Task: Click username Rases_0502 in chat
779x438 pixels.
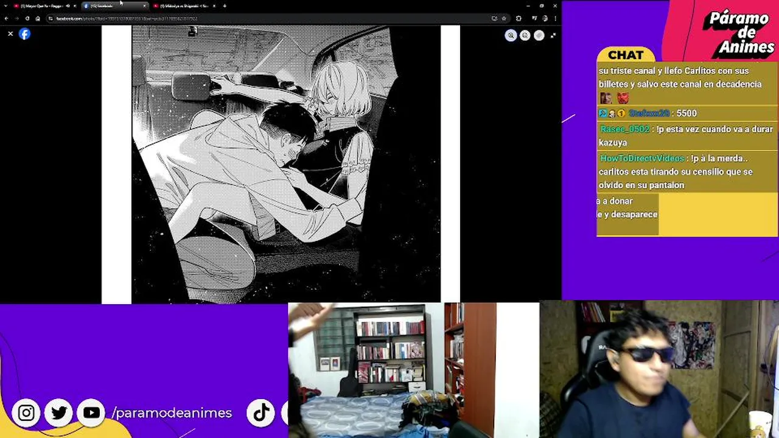Action: click(624, 129)
